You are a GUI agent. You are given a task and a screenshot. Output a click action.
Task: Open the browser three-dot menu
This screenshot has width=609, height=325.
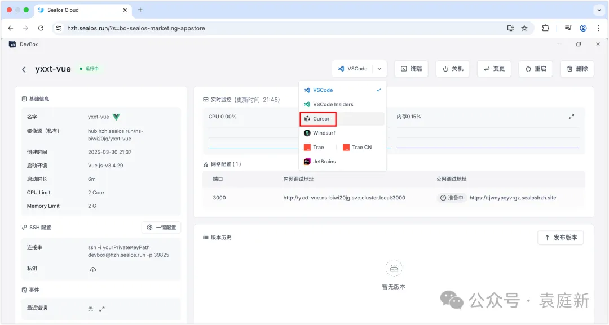point(598,28)
